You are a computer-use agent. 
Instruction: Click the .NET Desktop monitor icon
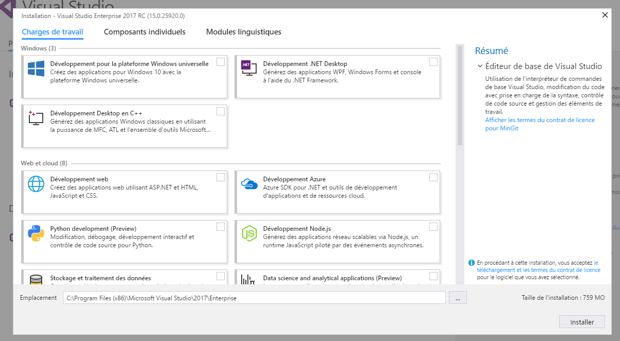click(x=248, y=69)
